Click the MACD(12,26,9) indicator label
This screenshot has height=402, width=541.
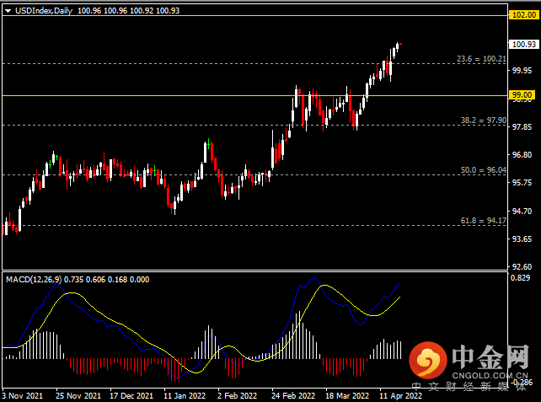click(34, 280)
